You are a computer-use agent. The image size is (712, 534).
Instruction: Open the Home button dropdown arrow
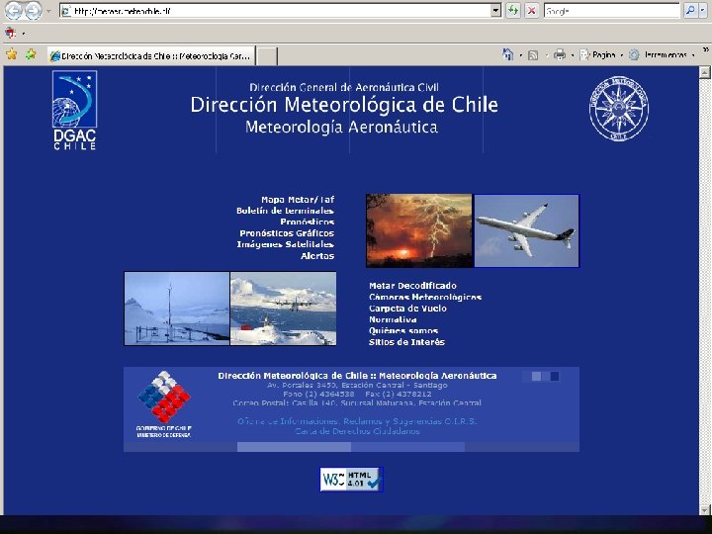[x=520, y=55]
